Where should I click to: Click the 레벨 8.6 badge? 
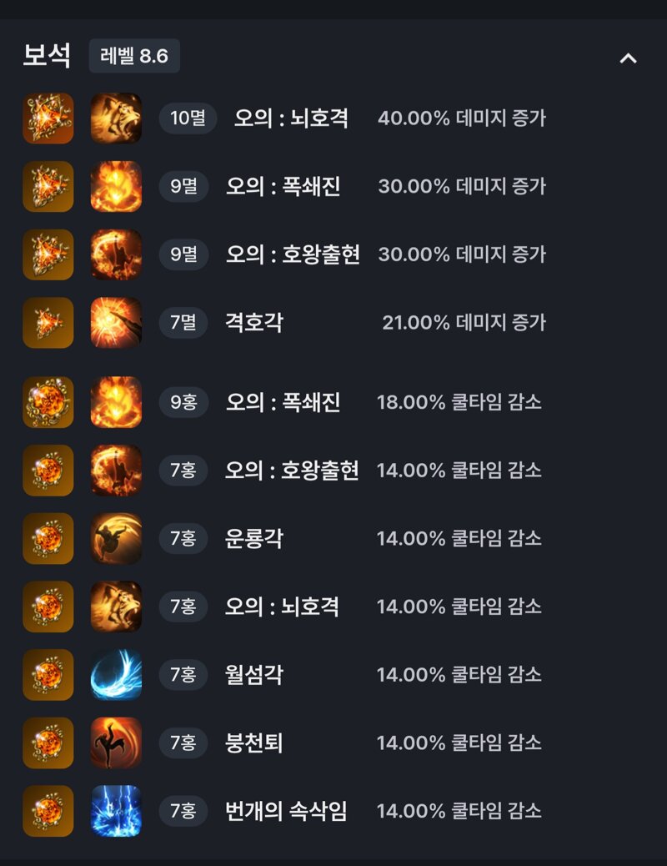(134, 56)
